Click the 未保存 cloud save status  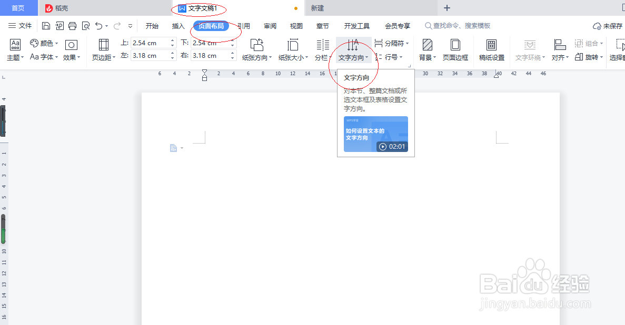point(608,25)
